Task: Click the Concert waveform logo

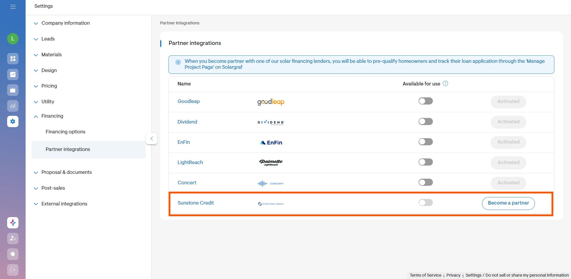Action: pyautogui.click(x=271, y=183)
